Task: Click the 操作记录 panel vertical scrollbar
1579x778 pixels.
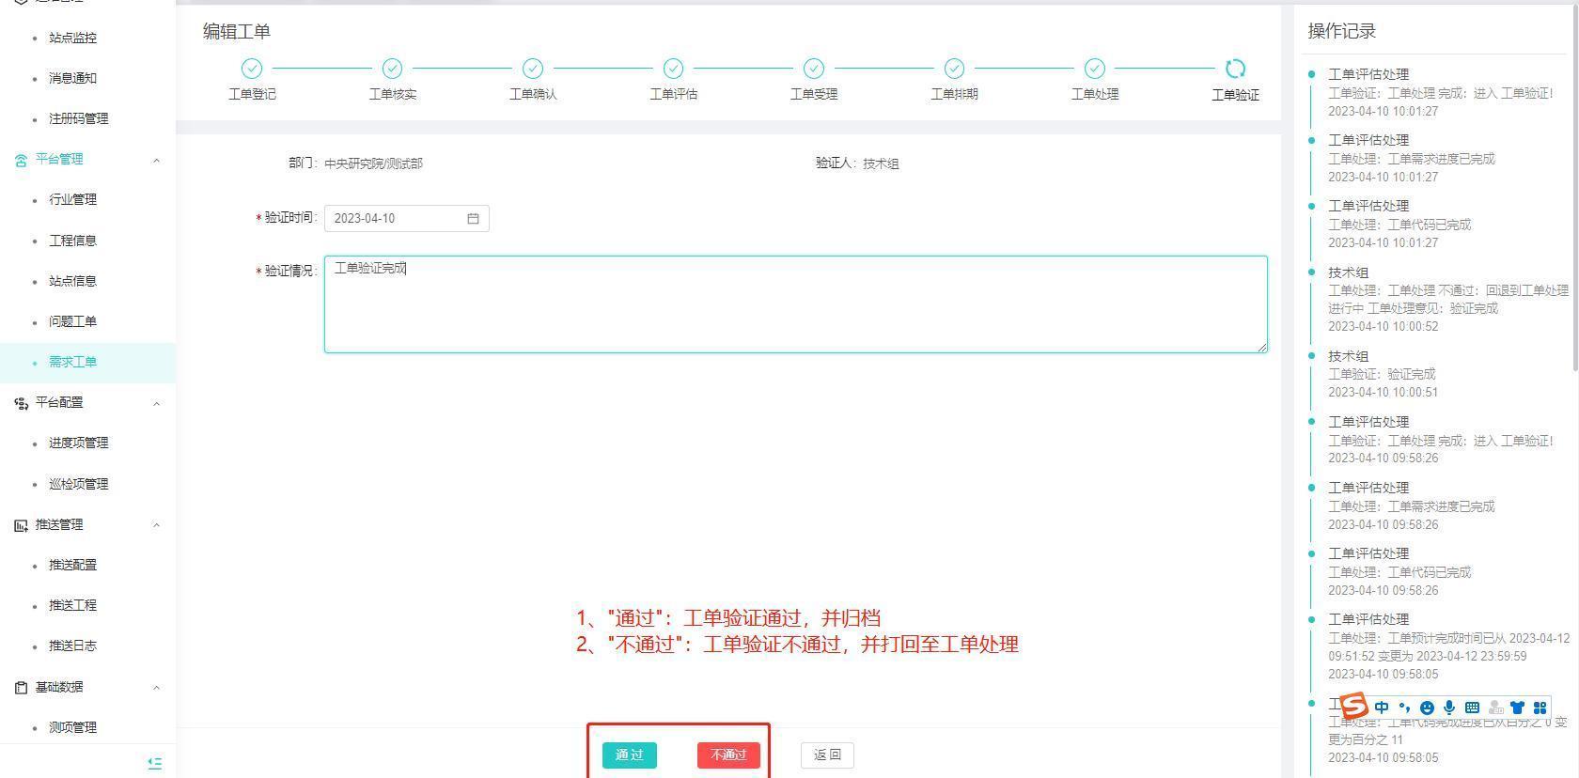Action: 1574,188
